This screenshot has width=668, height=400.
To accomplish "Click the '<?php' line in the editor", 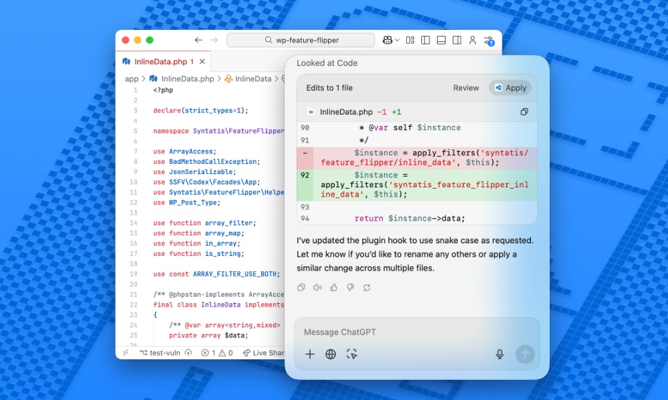I will tap(163, 90).
